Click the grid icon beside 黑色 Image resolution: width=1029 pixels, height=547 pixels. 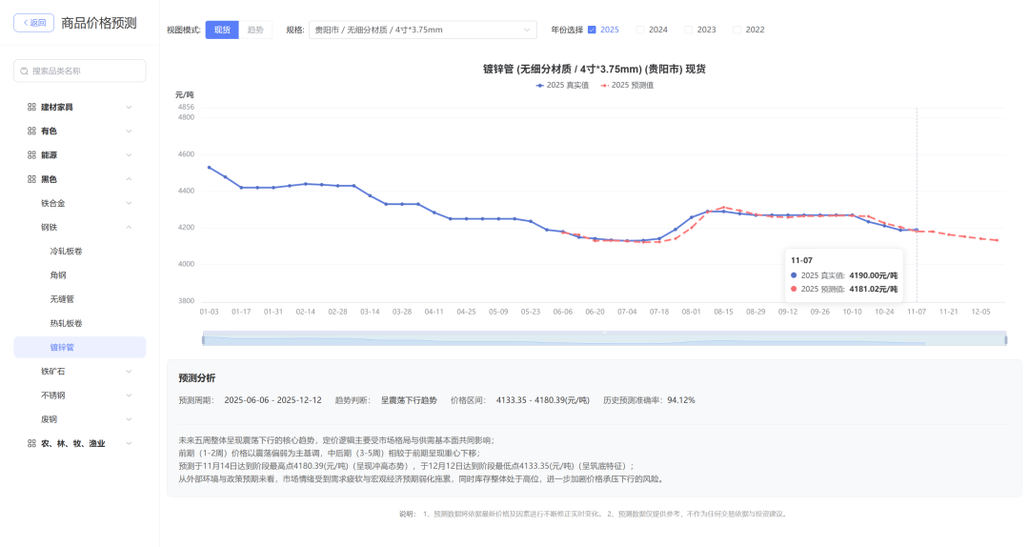31,179
